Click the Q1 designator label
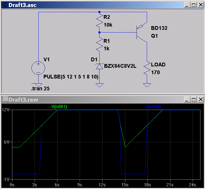This screenshot has width=205, height=189. 154,36
